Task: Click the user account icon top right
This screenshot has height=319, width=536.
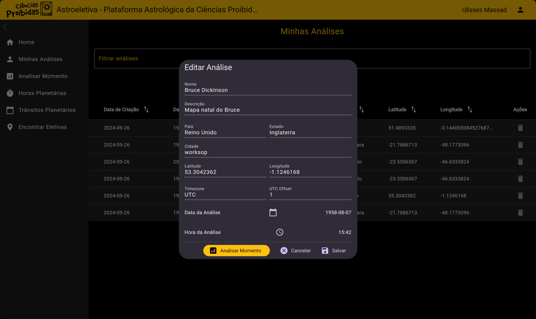Action: coord(520,10)
